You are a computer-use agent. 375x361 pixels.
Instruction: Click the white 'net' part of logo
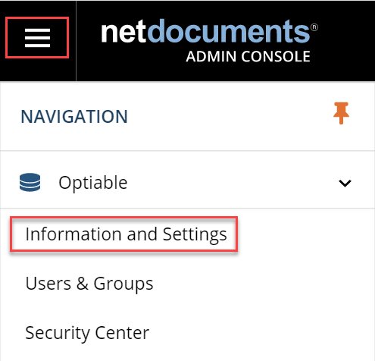(123, 32)
